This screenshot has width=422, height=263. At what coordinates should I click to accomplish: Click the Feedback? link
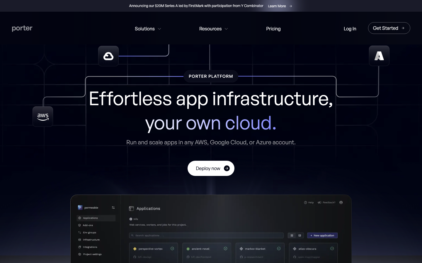coord(329,203)
